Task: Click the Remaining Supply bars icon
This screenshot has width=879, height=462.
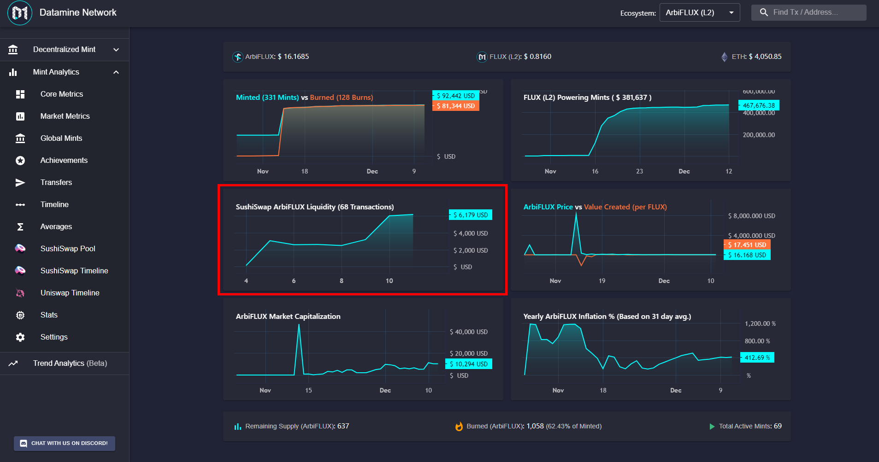Action: pyautogui.click(x=238, y=427)
